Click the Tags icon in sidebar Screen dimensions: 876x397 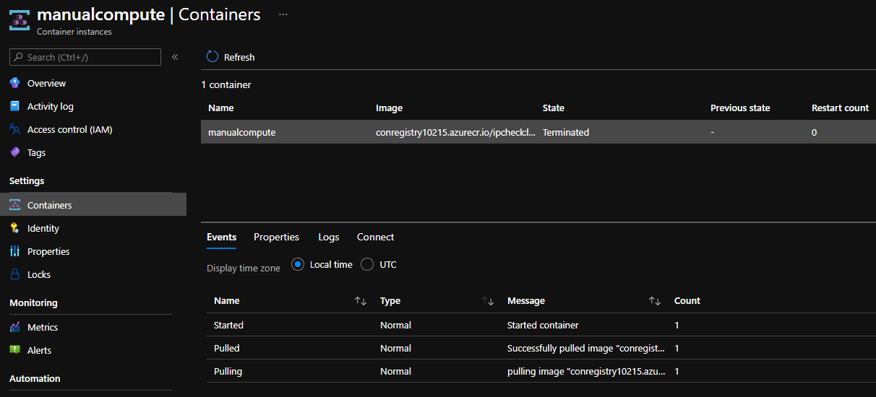[x=15, y=152]
